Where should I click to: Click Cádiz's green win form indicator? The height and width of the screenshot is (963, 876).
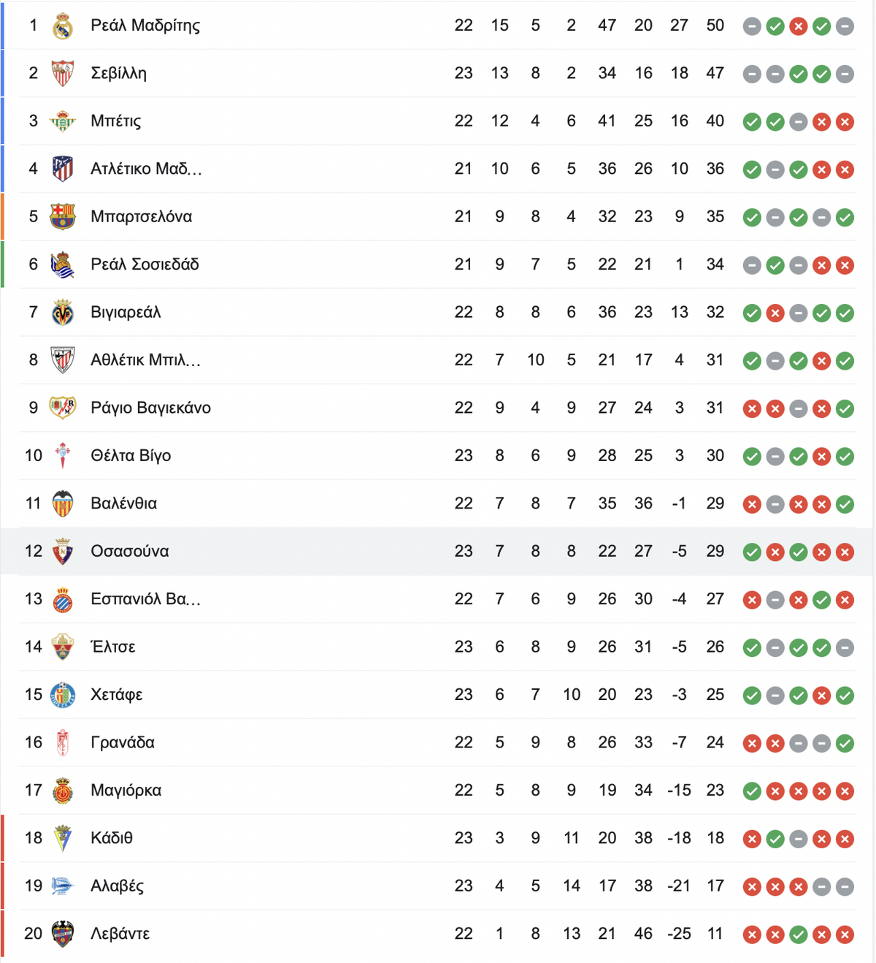tap(775, 839)
